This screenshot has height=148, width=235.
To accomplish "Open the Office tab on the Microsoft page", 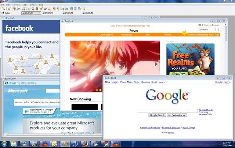I will [26, 102].
